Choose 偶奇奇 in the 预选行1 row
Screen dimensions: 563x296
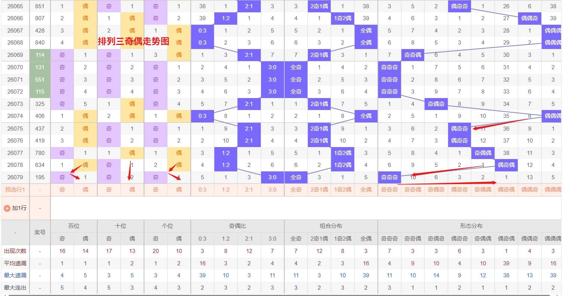point(459,190)
